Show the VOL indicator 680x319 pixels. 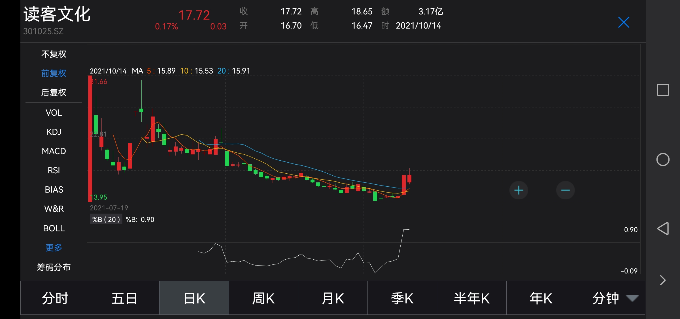point(54,113)
